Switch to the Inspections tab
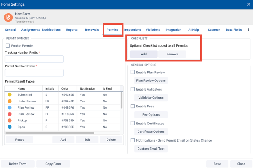This screenshot has width=253, height=168. (132, 30)
